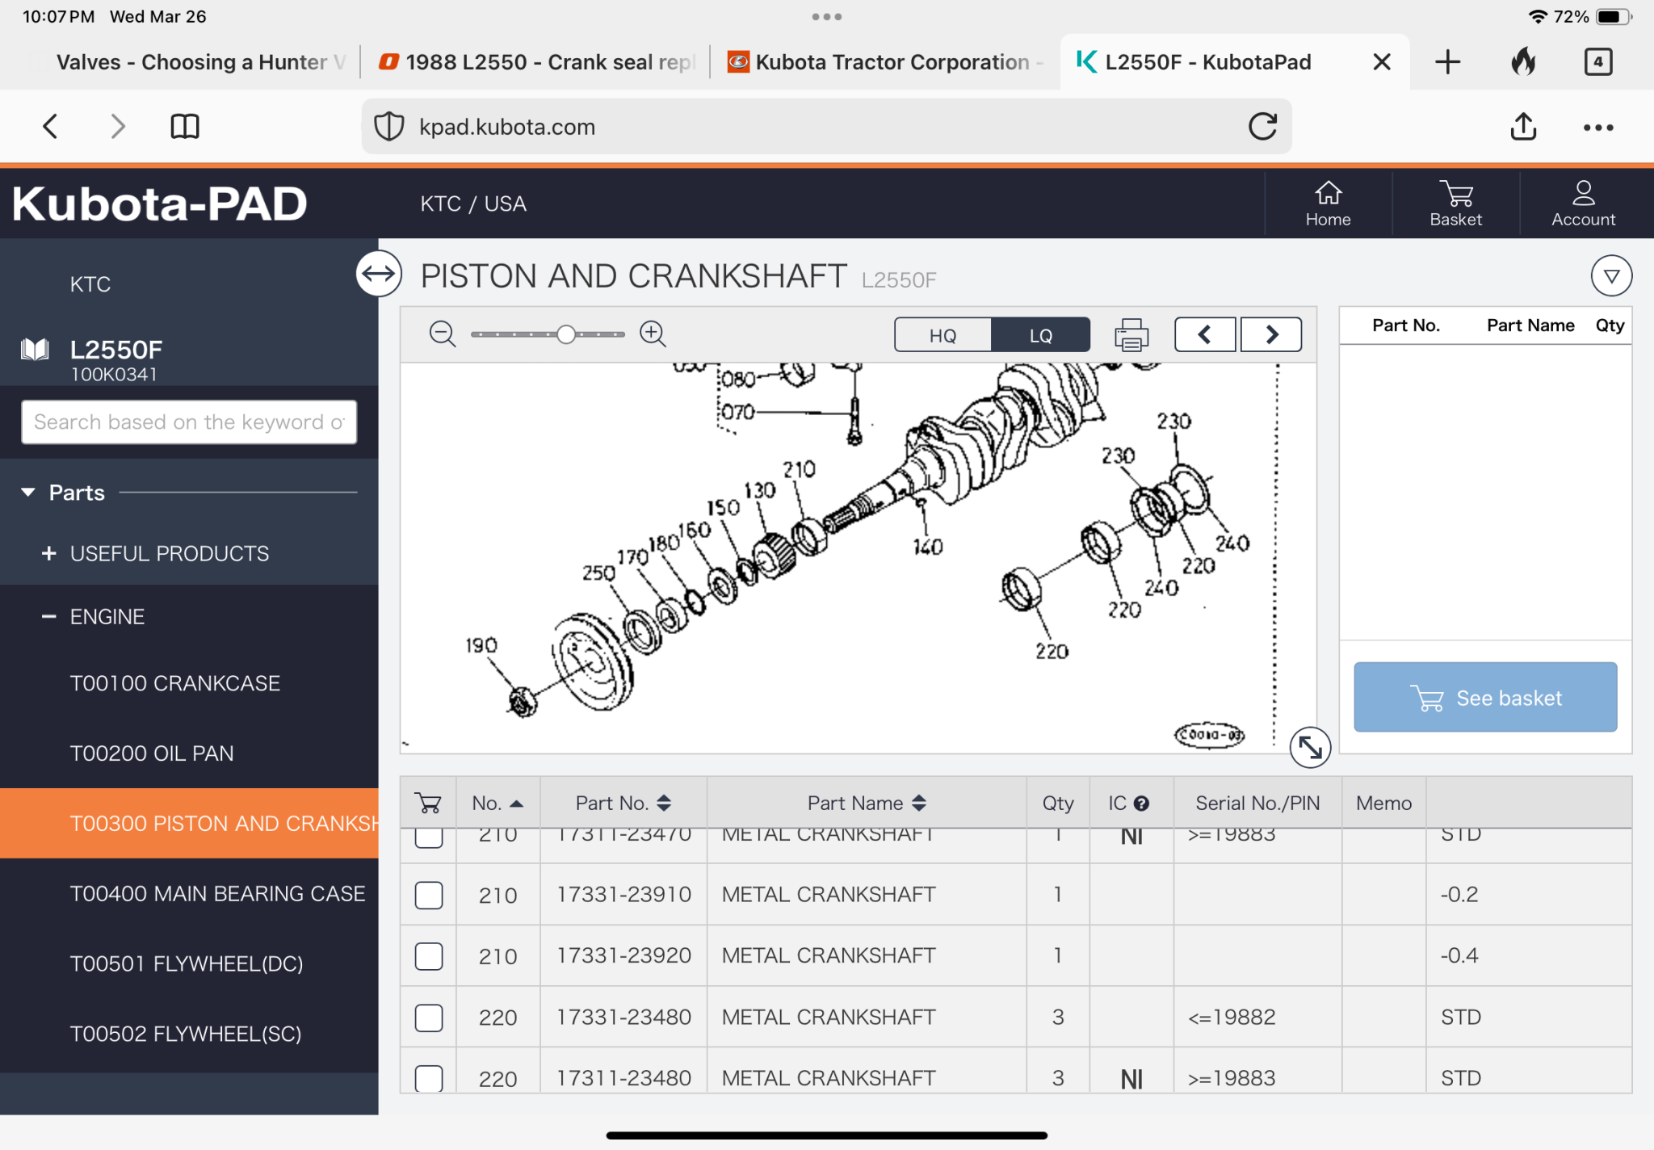The image size is (1654, 1150).
Task: Open the Account page
Action: [1583, 204]
